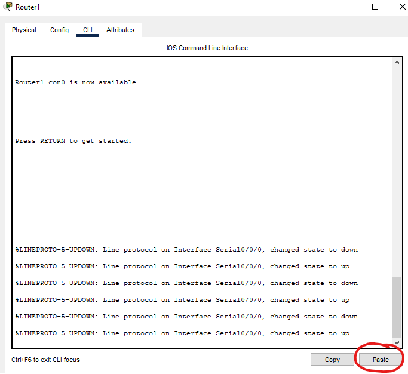Select the CLI tab
The width and height of the screenshot is (408, 374).
pos(87,30)
